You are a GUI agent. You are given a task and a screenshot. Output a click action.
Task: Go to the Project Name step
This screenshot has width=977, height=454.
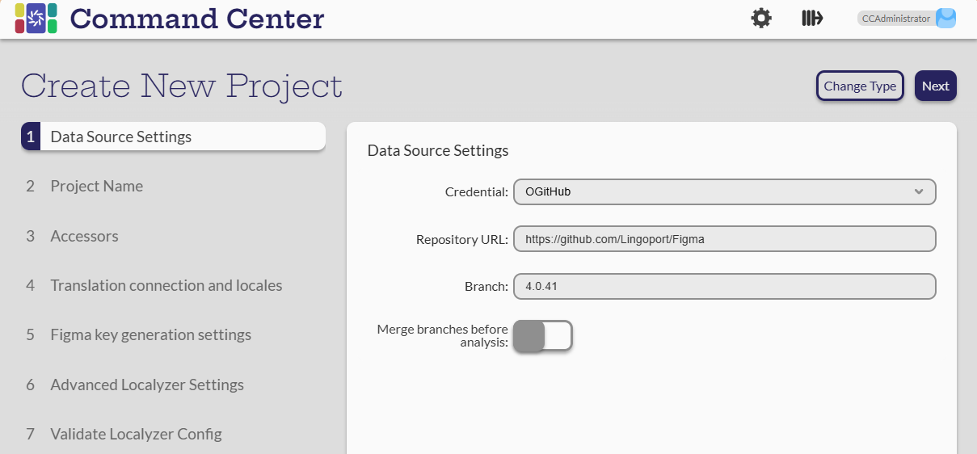pyautogui.click(x=96, y=186)
